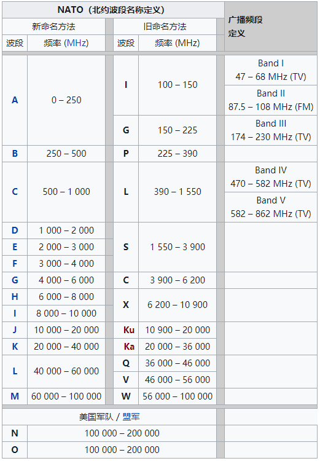Click the Band II 87.5 – 108 MHz cell
This screenshot has height=461, width=320.
[x=271, y=100]
